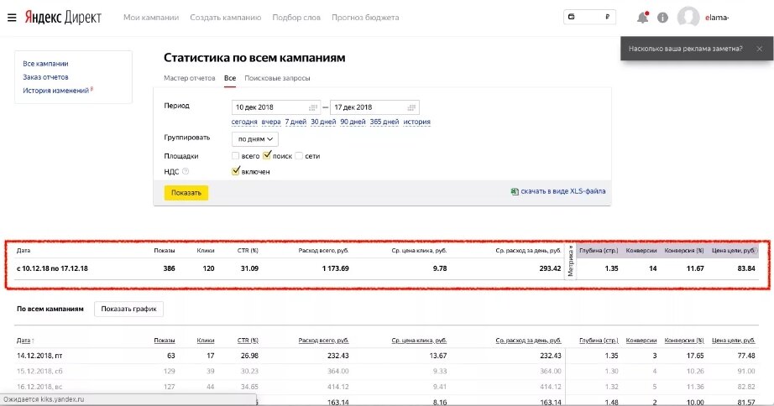Open Мои кампании menu
Image resolution: width=774 pixels, height=406 pixels.
coord(151,18)
